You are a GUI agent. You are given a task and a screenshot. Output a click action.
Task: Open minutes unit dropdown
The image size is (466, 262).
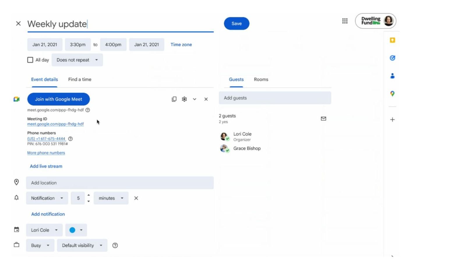111,198
